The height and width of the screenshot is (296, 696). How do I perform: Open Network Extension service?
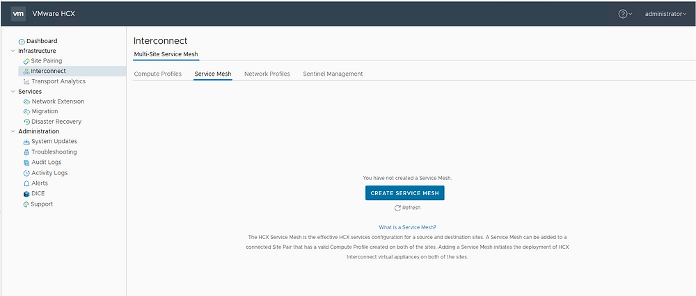coord(58,101)
